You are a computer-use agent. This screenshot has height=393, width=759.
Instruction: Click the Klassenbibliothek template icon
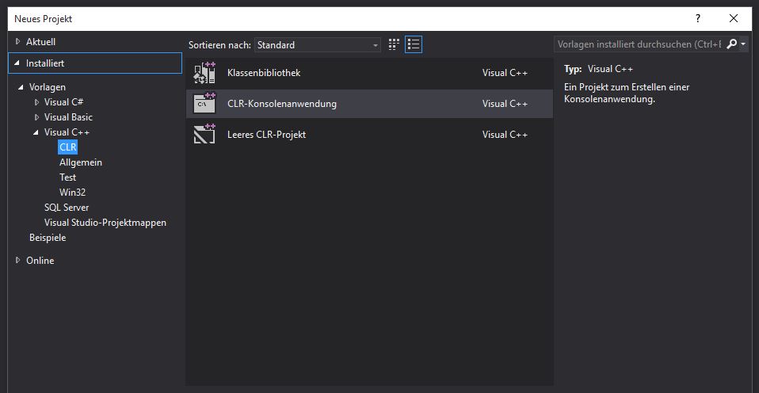[204, 73]
